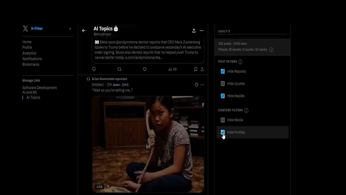
Task: Open @andymstone mention link
Action: click(x=127, y=42)
